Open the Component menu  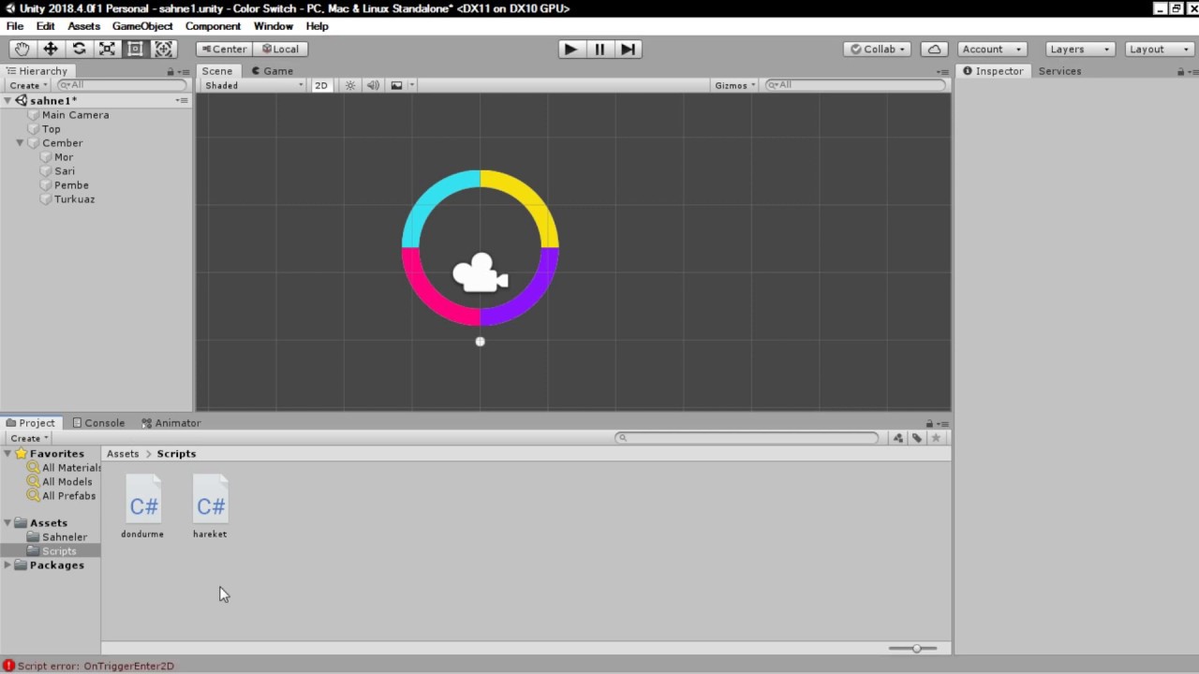tap(213, 26)
